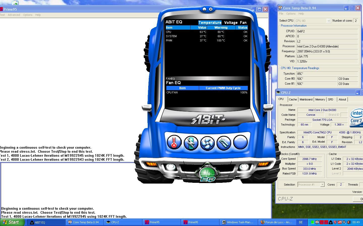Viewport: 363px width, 226px height.
Task: Click the volume speaker tray icon
Action: (x=349, y=222)
